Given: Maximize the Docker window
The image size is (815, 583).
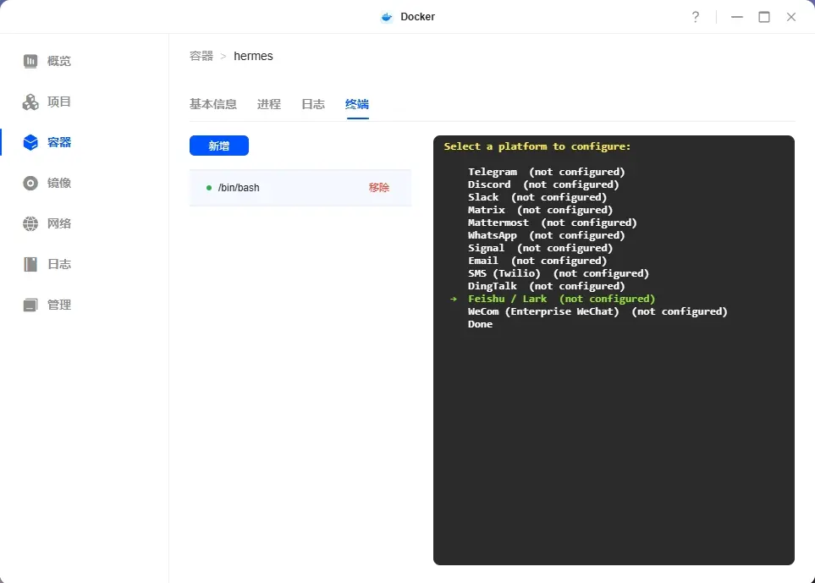Looking at the screenshot, I should click(x=764, y=17).
